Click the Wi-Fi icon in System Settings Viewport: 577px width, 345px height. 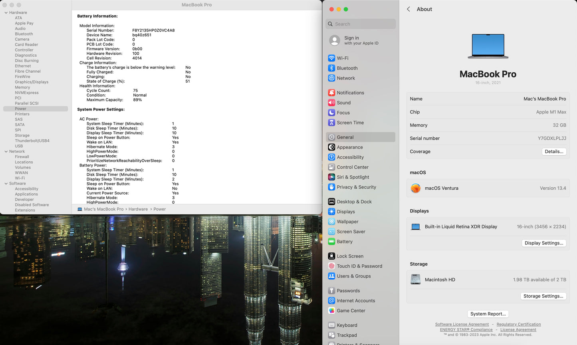click(331, 58)
